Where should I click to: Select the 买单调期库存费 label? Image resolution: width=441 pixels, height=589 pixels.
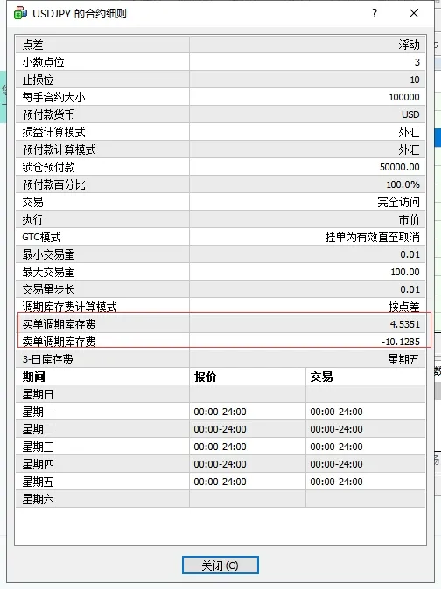[59, 324]
